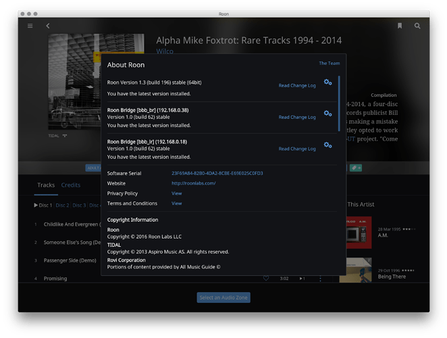Open the three-dot menu for Promising track

(320, 279)
